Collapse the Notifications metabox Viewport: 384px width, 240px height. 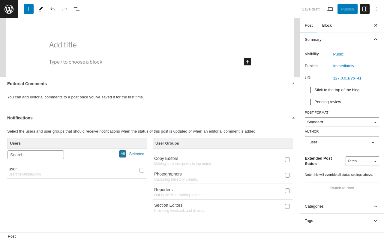[x=293, y=118]
